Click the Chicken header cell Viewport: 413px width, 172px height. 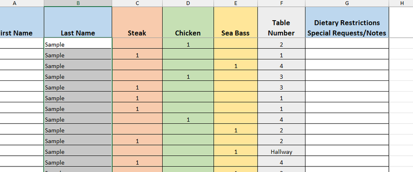[x=188, y=22]
